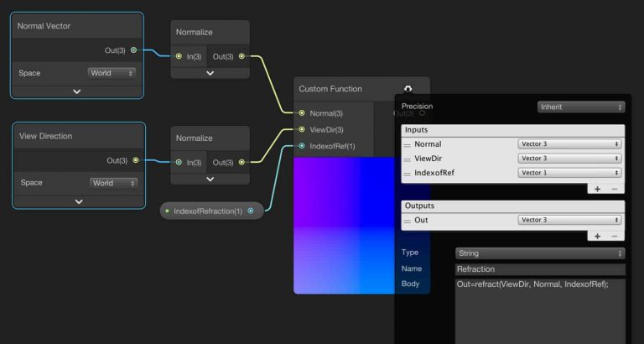644x344 pixels.
Task: Click Normal input name in Inputs list
Action: (428, 144)
